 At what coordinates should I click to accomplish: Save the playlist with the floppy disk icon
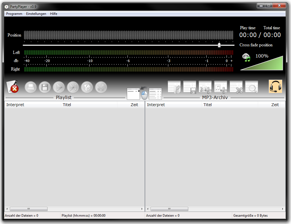click(44, 87)
